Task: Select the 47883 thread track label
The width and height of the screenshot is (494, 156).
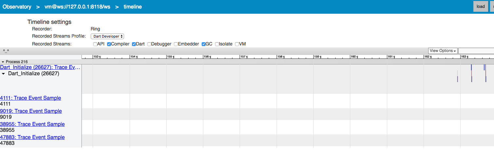Action: point(7,143)
